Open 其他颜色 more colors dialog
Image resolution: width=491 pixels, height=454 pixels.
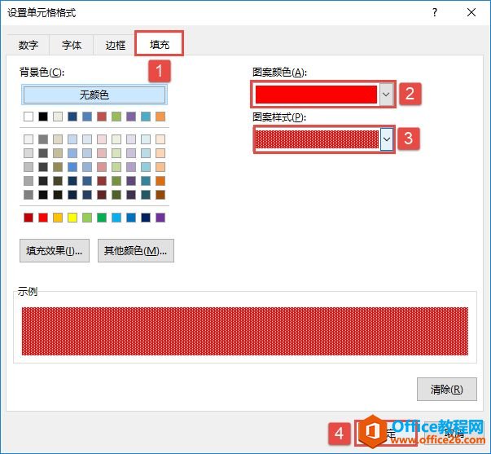[136, 250]
